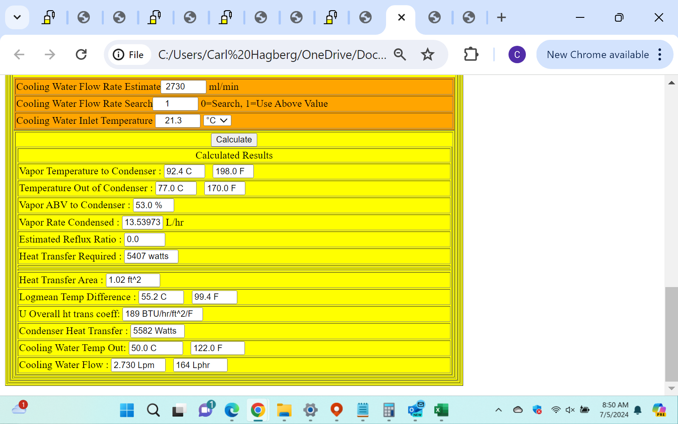Open the 8:50 AM clock and calendar
Image resolution: width=678 pixels, height=424 pixels.
tap(614, 410)
